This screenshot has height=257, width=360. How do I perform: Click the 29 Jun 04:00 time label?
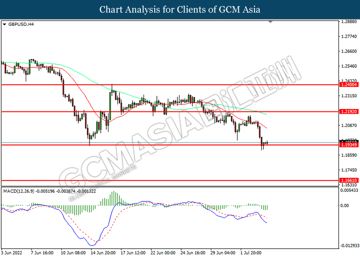[223, 253]
